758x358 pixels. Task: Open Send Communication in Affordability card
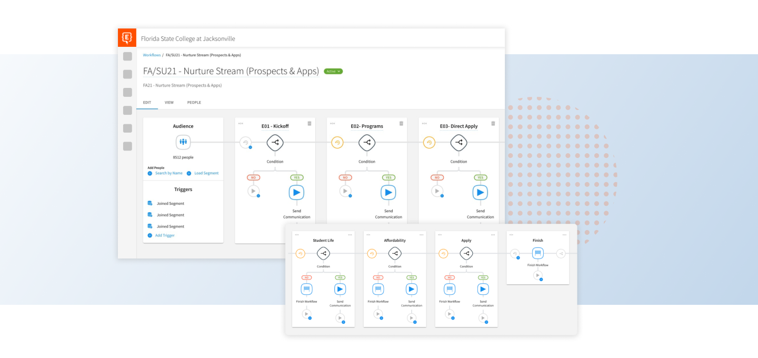coord(412,289)
